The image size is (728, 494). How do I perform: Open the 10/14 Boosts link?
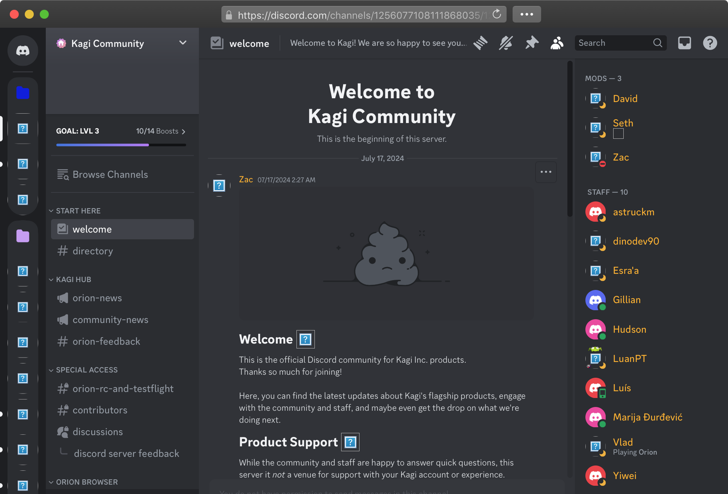coord(161,131)
